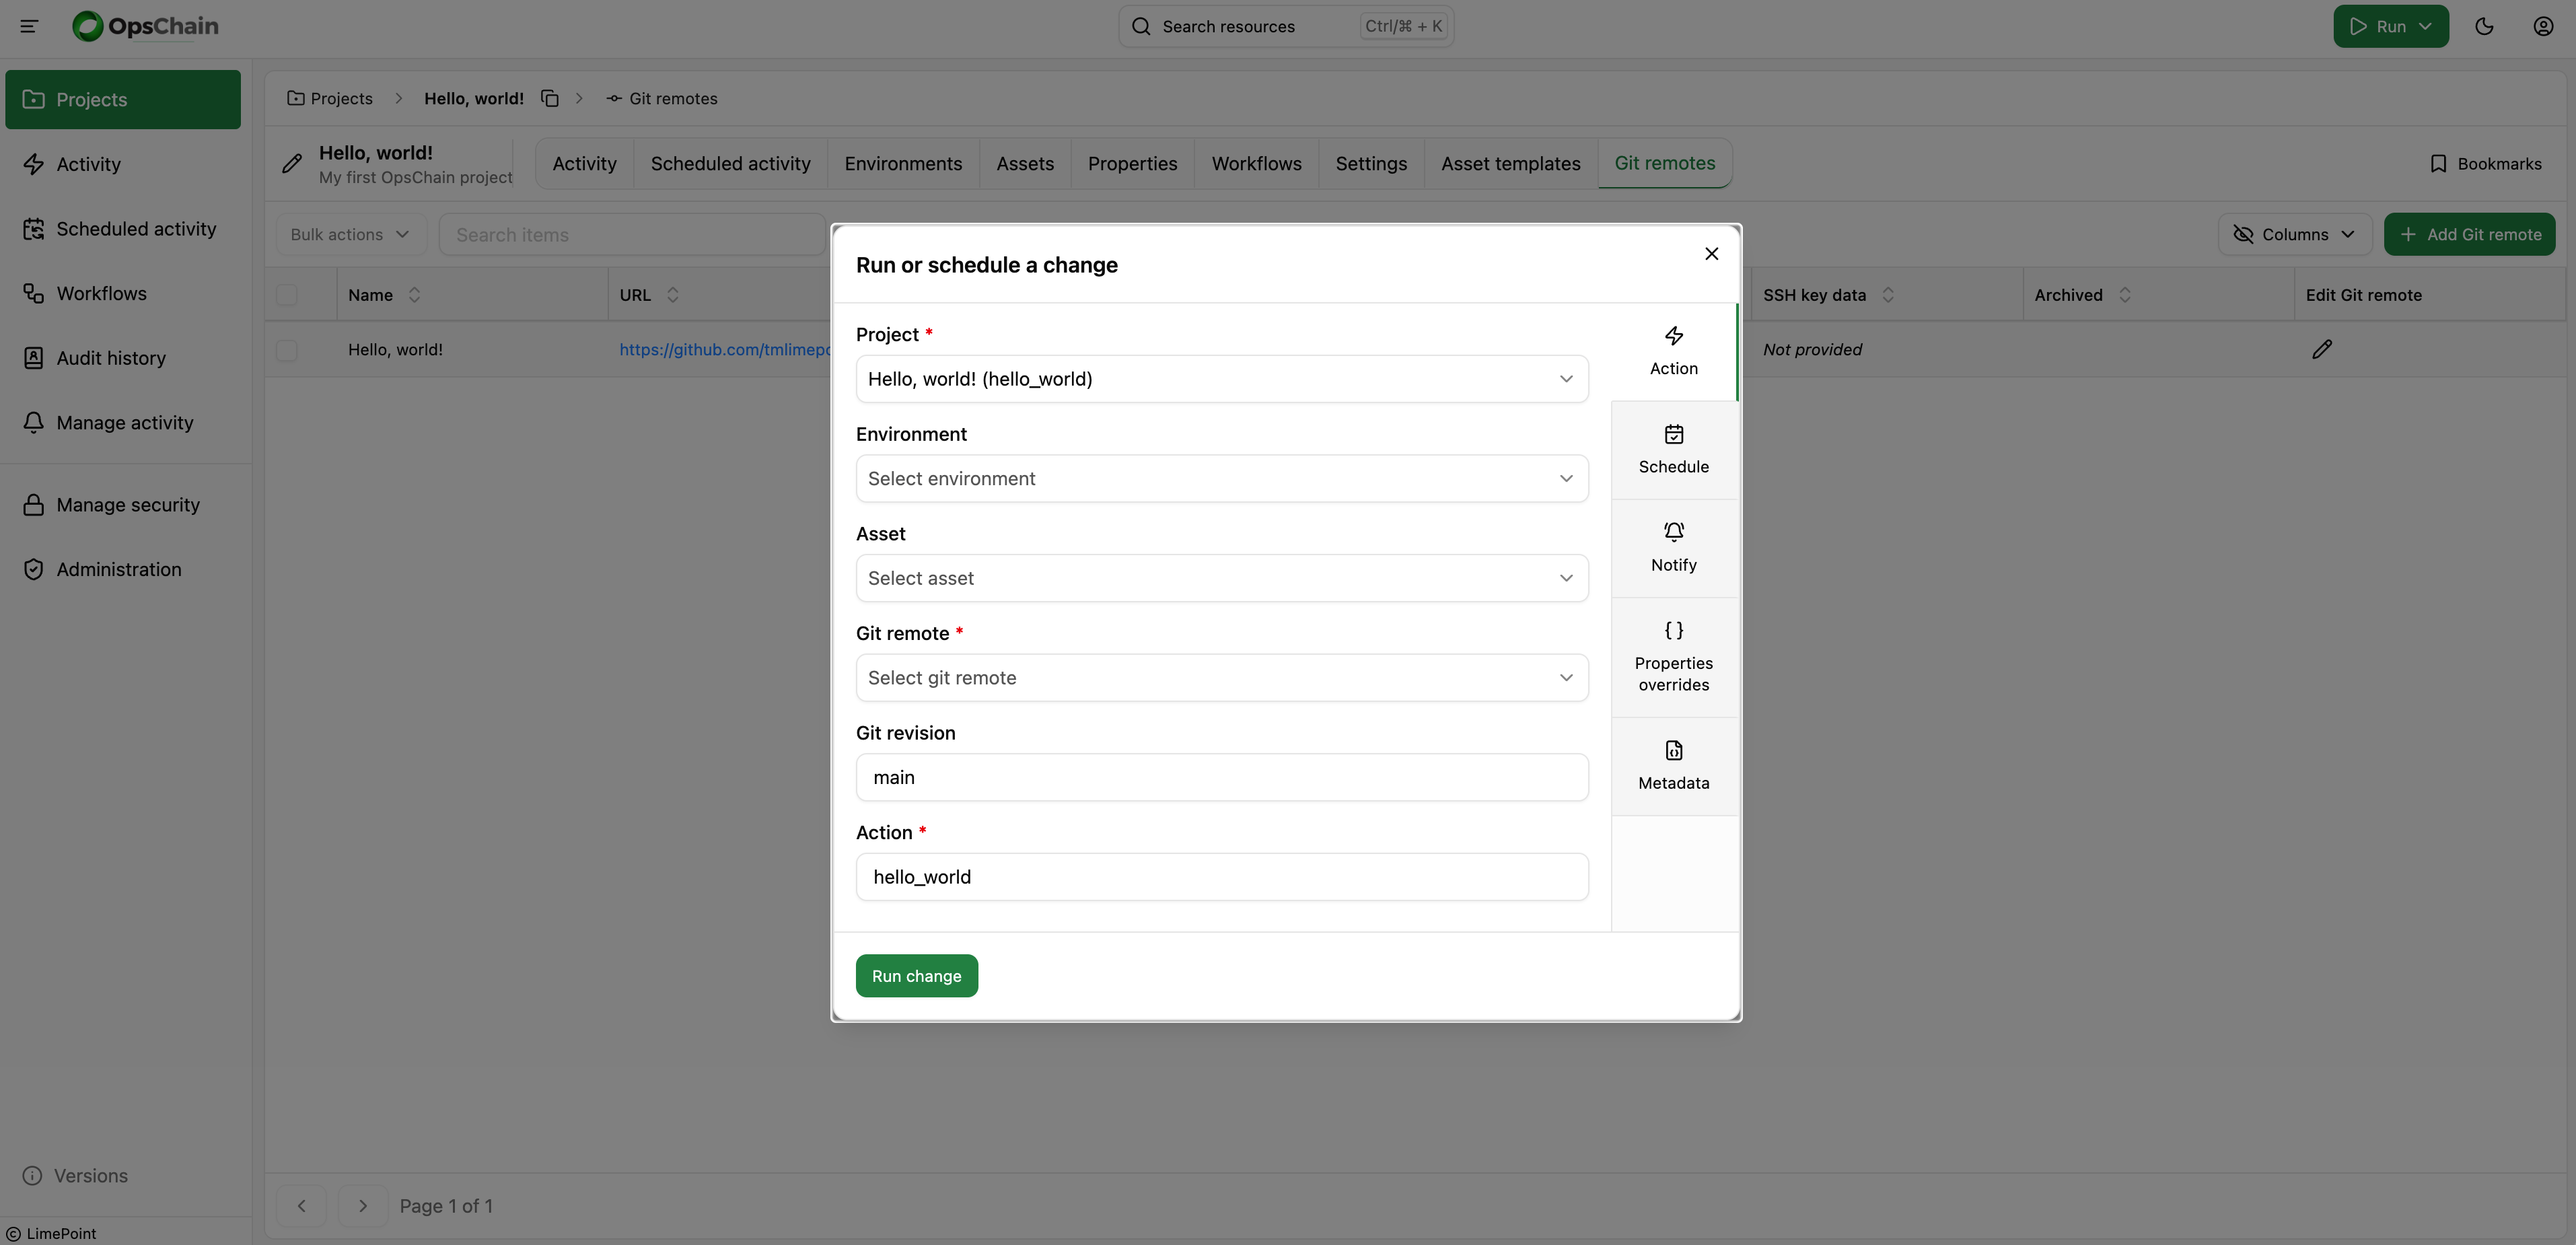Open the Metadata section in dialog

click(1673, 766)
